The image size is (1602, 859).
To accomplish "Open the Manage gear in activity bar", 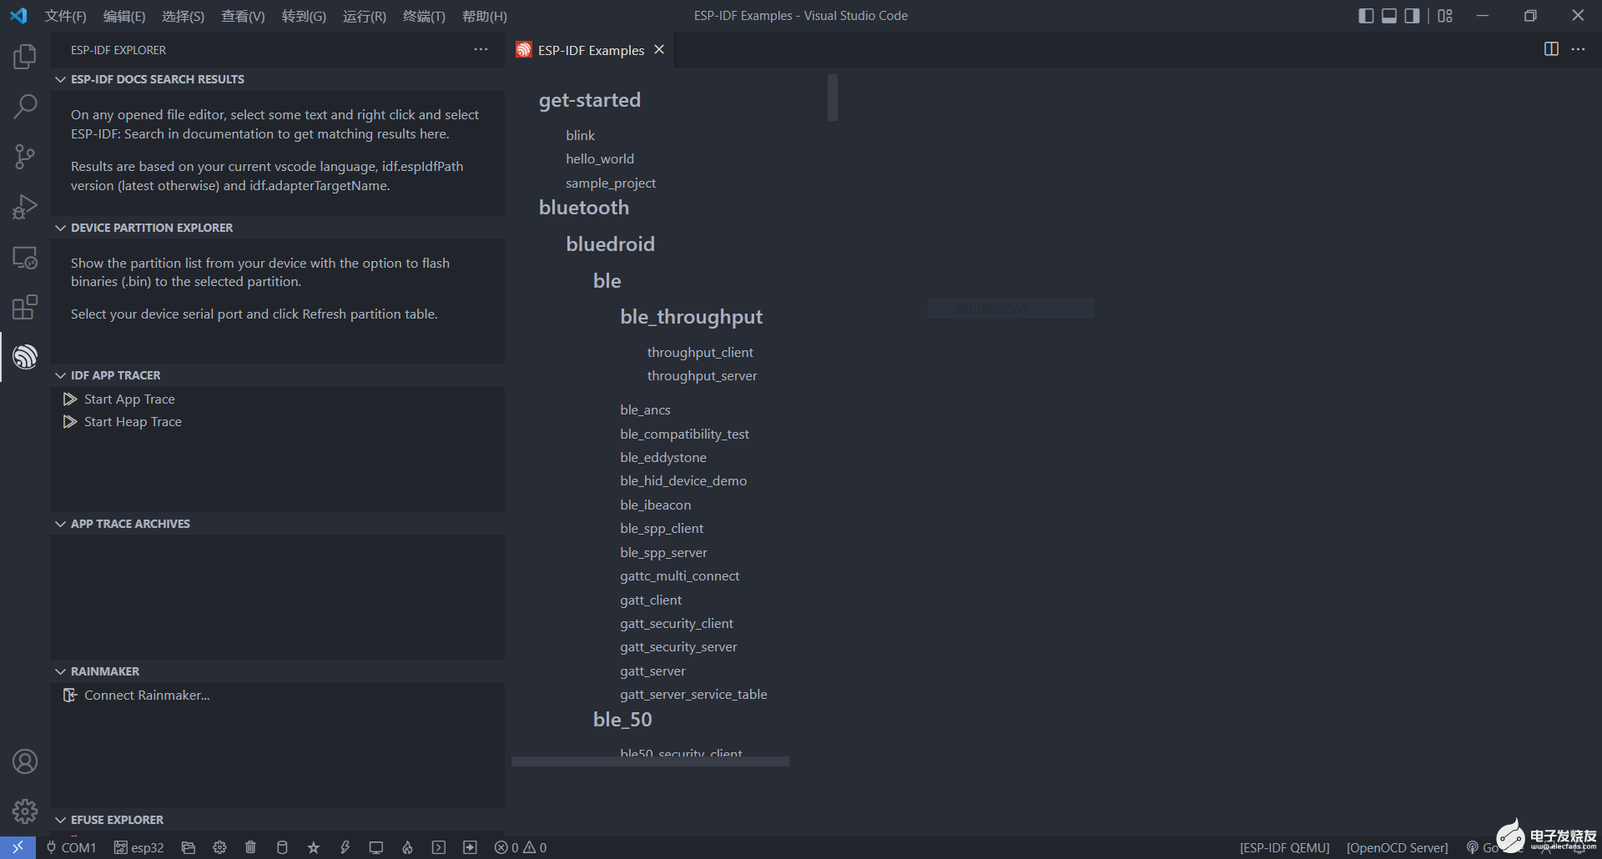I will 25,811.
